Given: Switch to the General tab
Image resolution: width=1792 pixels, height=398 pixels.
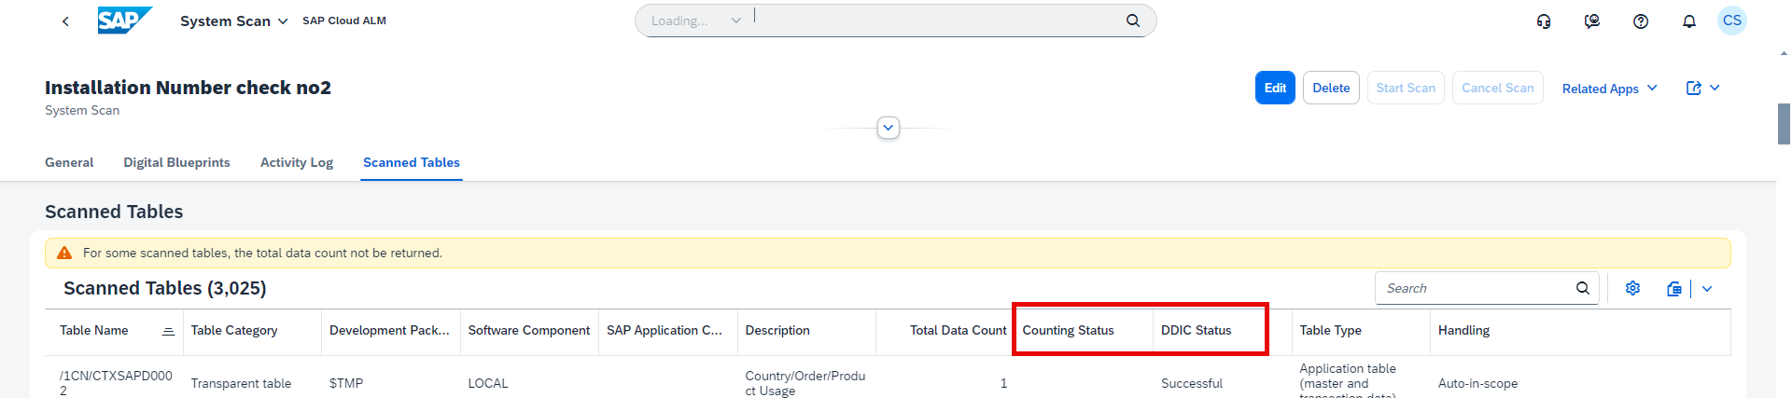Looking at the screenshot, I should [69, 162].
